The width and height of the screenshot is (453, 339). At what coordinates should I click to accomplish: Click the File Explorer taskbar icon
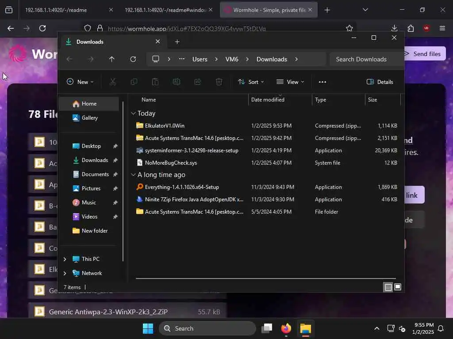click(x=305, y=328)
